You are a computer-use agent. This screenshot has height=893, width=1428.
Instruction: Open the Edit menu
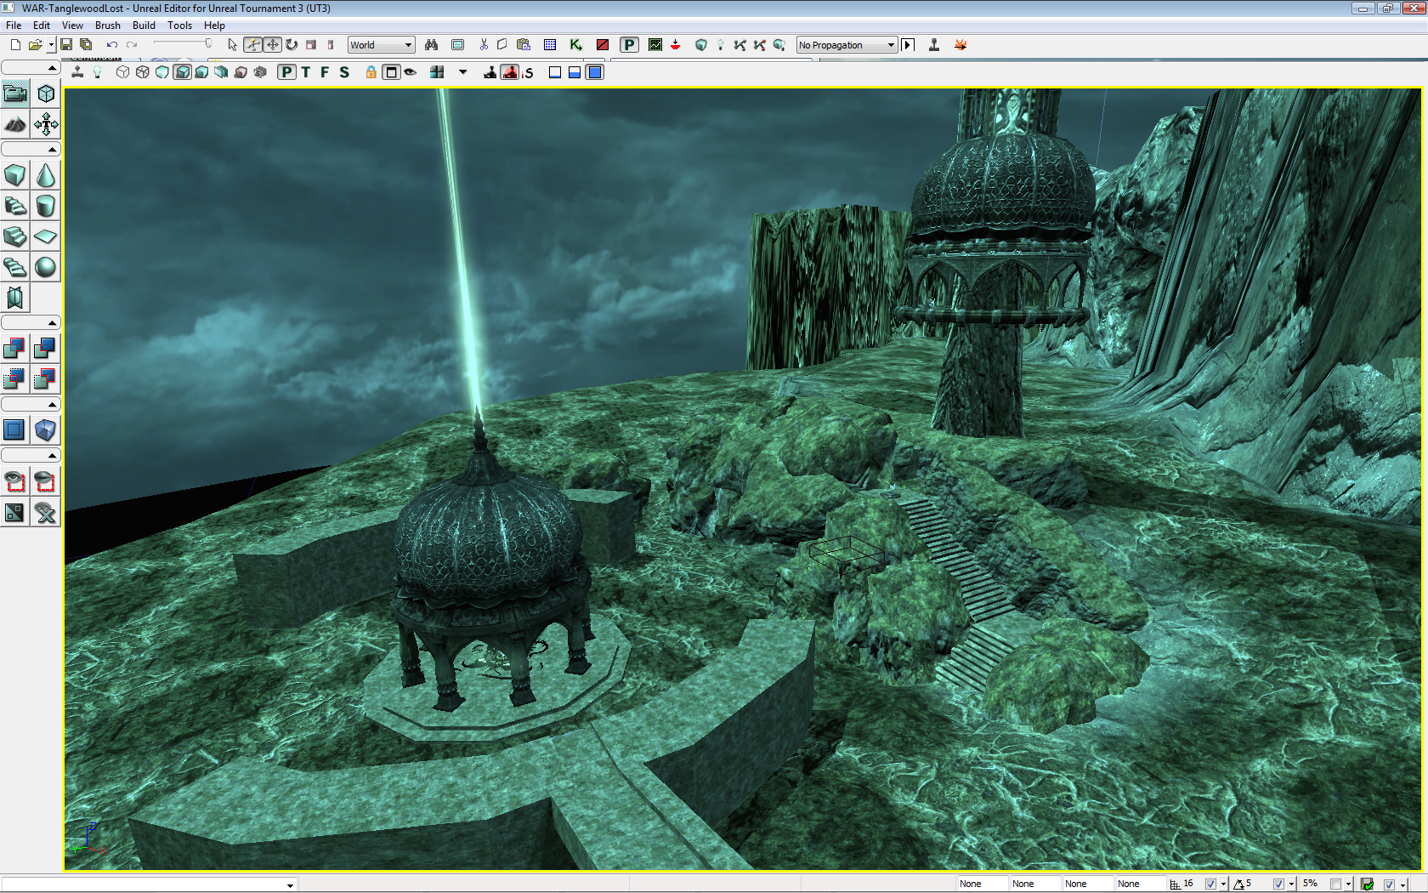(x=41, y=26)
